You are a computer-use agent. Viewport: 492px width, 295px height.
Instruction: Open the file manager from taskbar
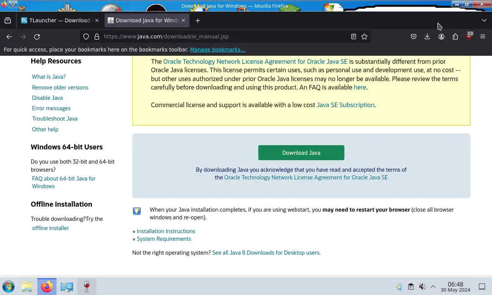pyautogui.click(x=27, y=287)
